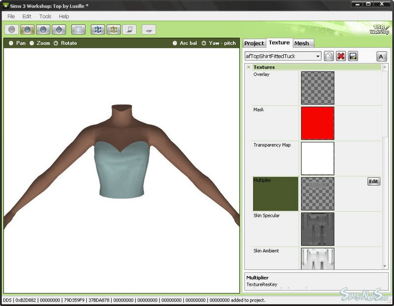Select the Arc bal radio button
The image size is (394, 306).
pyautogui.click(x=175, y=43)
